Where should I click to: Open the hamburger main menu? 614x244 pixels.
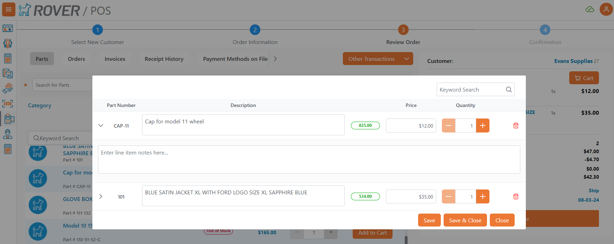click(x=9, y=9)
